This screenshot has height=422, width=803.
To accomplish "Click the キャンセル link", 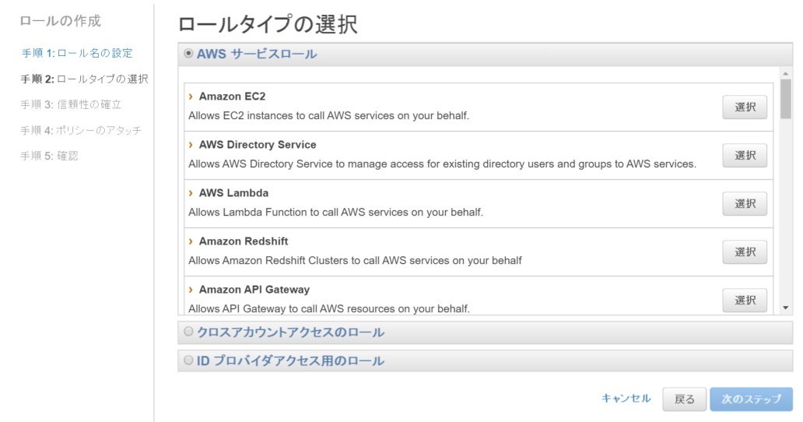I will (626, 399).
